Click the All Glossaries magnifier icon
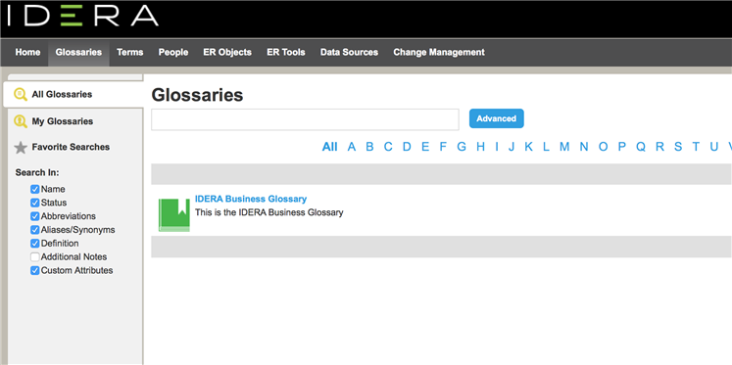Image resolution: width=732 pixels, height=365 pixels. (20, 95)
